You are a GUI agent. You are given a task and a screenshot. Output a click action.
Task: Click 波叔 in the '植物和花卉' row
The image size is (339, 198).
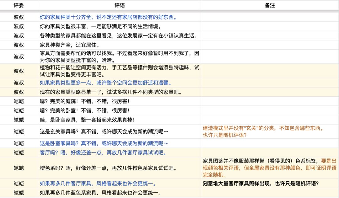click(x=19, y=71)
